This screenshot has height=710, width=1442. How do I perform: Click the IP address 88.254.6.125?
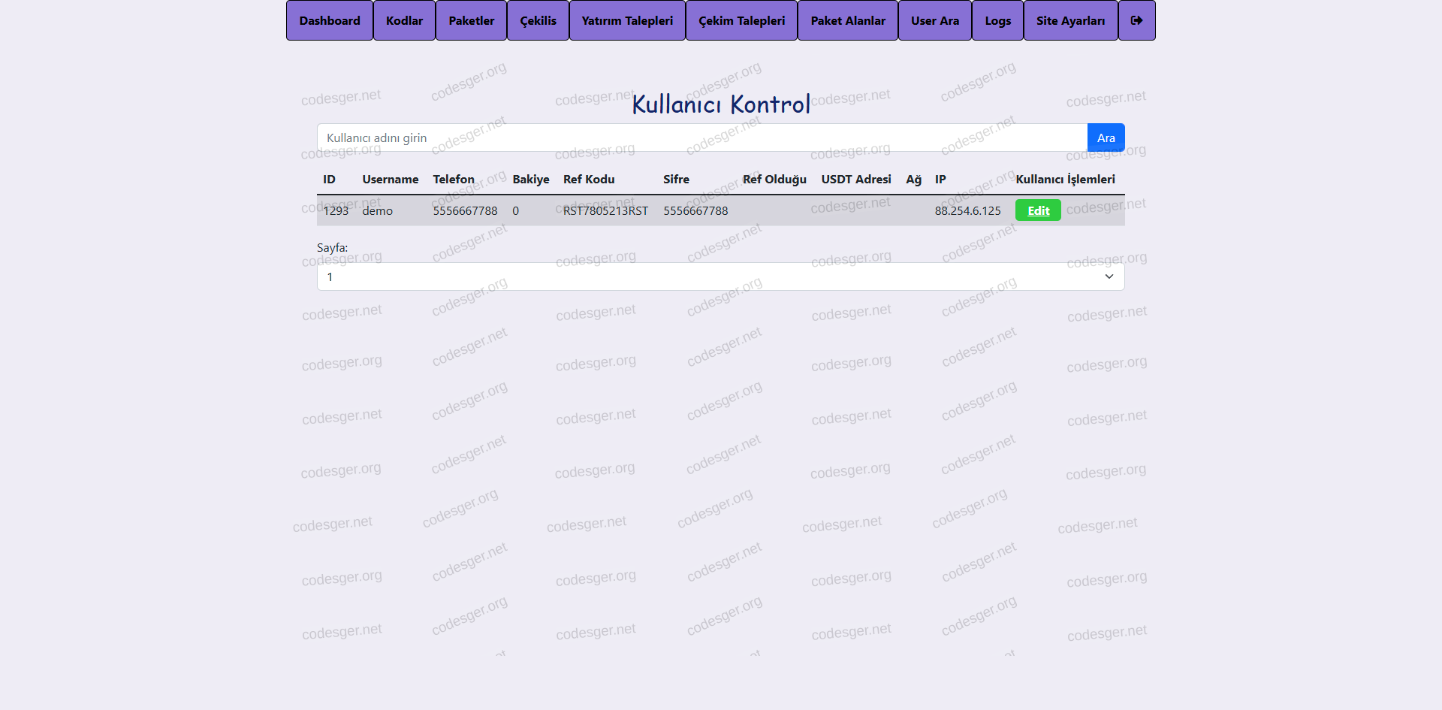pyautogui.click(x=967, y=210)
